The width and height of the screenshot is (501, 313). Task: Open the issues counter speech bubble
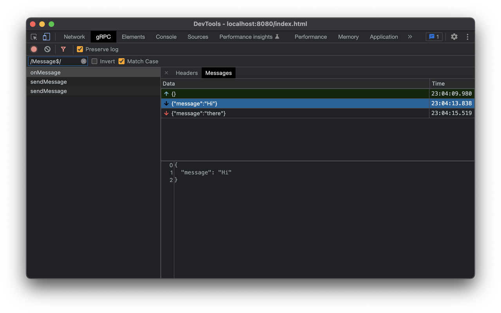(x=434, y=36)
